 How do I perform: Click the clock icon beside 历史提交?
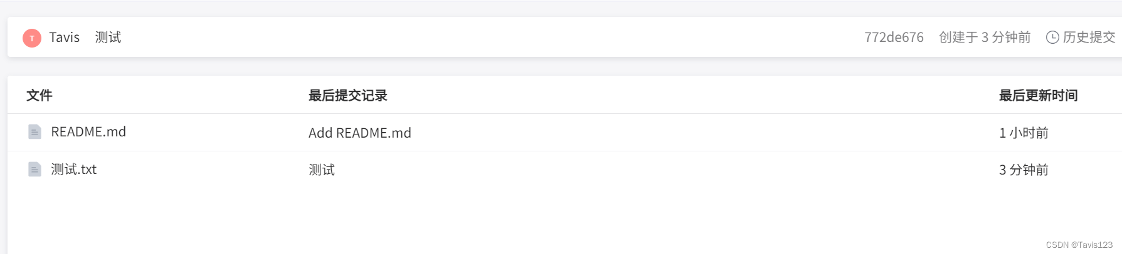click(1052, 38)
